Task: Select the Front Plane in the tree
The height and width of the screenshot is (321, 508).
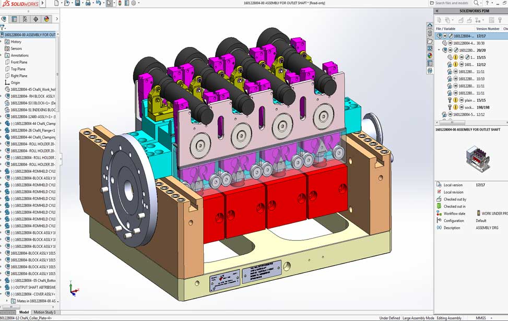Action: [x=19, y=62]
